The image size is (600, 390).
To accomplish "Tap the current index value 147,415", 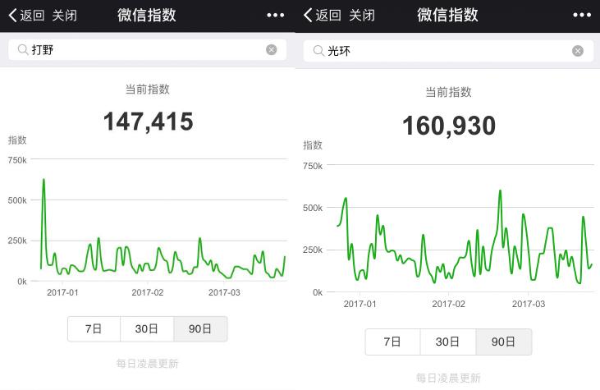I will (149, 122).
